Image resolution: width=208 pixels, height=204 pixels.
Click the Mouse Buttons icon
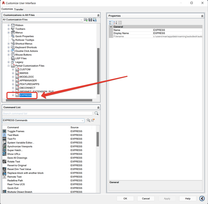tap(13, 55)
